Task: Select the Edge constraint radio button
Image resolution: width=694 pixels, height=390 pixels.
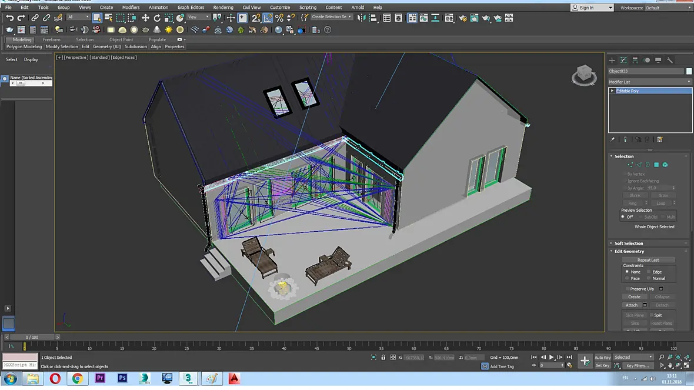Action: [x=649, y=272]
